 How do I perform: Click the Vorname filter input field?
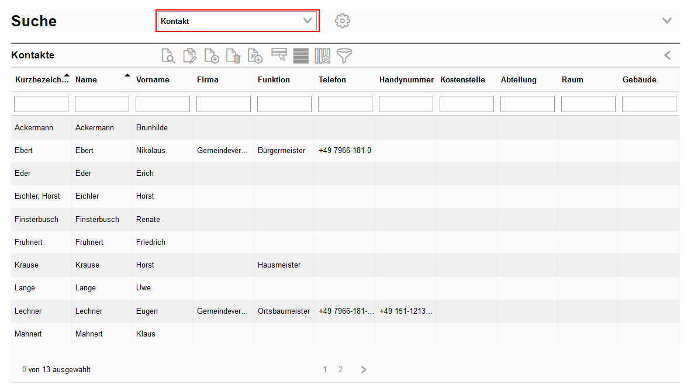click(x=163, y=104)
